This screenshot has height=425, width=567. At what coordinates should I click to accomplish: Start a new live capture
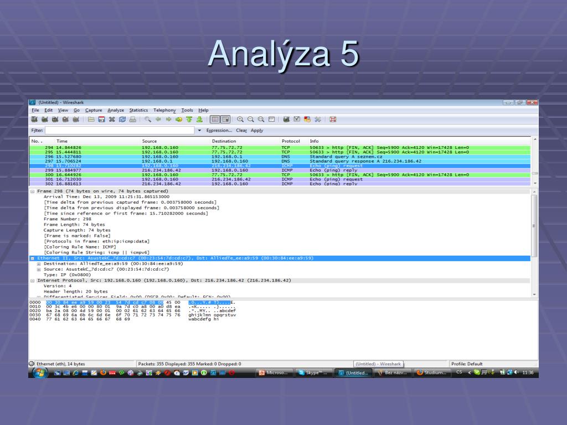(55, 120)
